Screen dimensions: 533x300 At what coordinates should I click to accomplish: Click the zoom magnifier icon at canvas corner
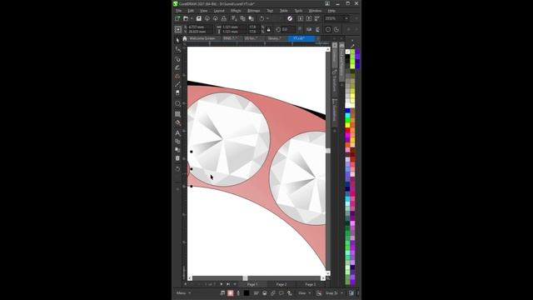point(327,278)
